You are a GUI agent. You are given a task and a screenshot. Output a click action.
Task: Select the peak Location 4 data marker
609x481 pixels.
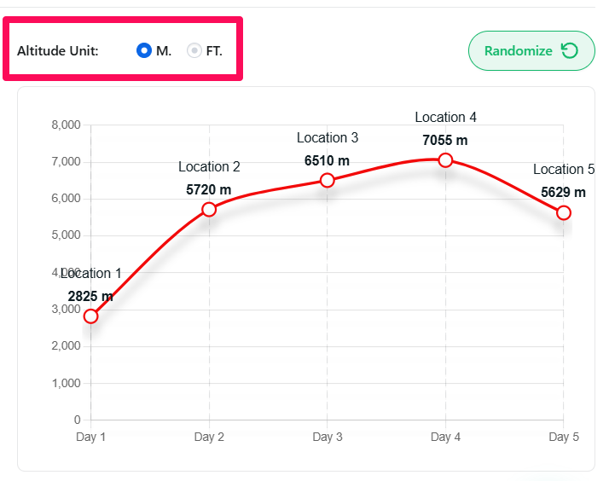click(x=445, y=160)
